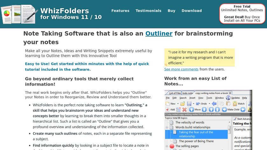Click the Copy icon in toolbar
This screenshot has width=267, height=150.
222,104
